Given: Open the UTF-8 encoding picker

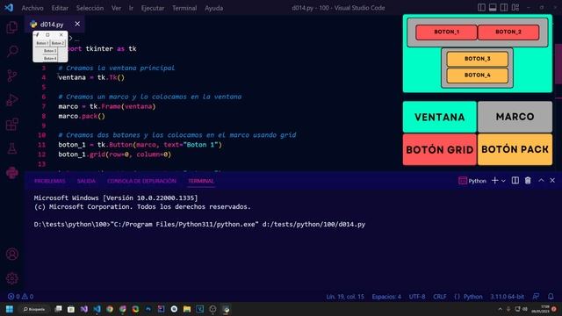Looking at the screenshot, I should click(x=417, y=297).
